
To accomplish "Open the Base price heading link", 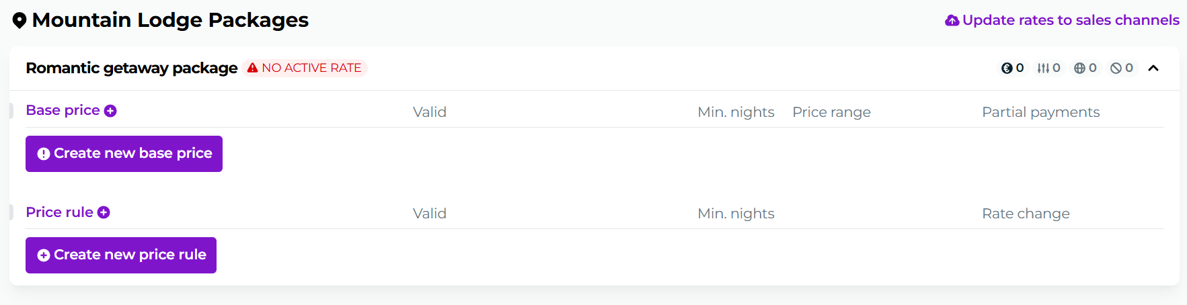I will click(63, 110).
